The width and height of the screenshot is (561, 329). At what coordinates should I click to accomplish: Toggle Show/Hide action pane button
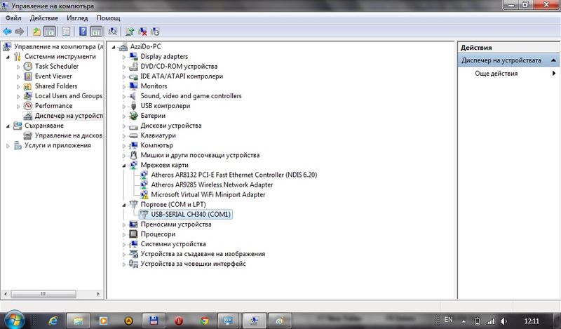(x=95, y=32)
